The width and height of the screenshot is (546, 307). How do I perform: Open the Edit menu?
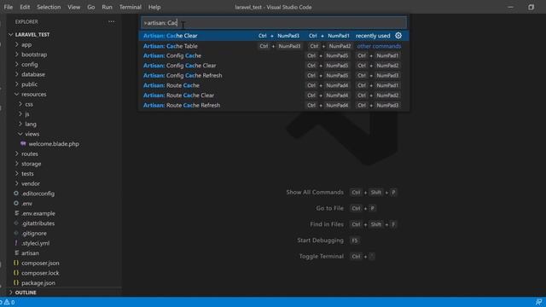[25, 7]
